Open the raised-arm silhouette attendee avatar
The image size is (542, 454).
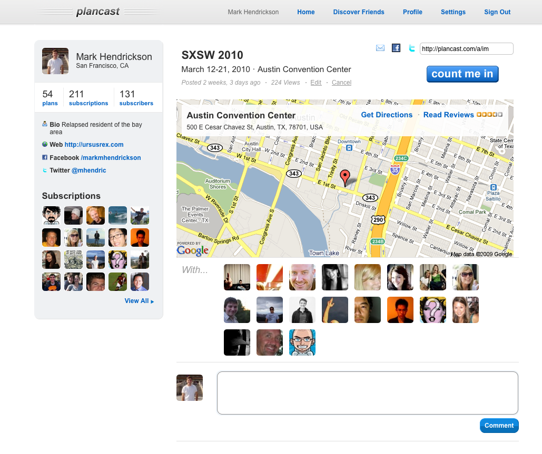[x=335, y=310]
